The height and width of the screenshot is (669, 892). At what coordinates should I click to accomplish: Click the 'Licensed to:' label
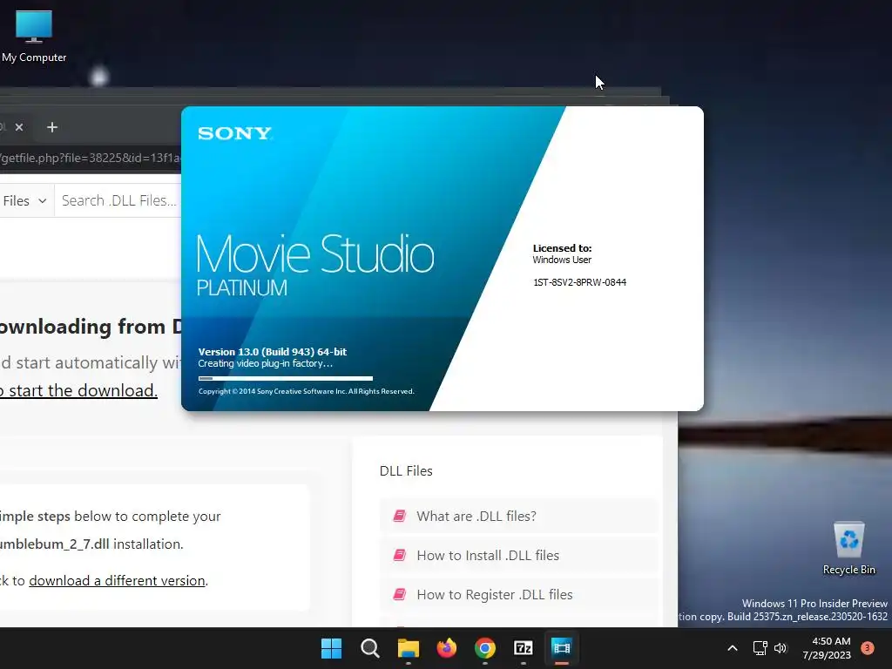point(562,248)
